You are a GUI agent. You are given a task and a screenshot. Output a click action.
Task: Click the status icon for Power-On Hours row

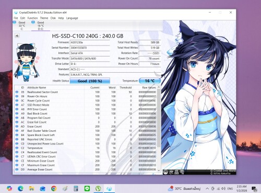click(17, 96)
